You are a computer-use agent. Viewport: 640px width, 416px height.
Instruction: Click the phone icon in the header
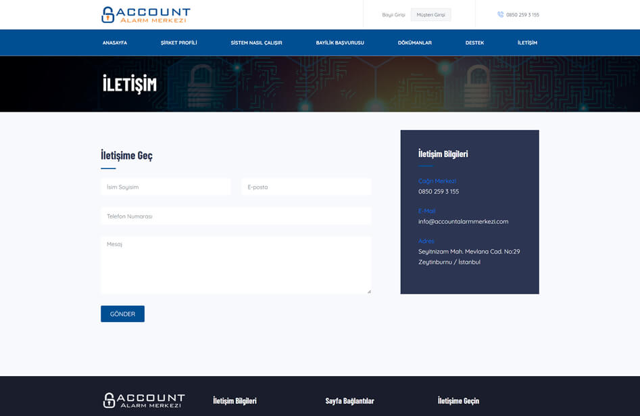[x=500, y=14]
